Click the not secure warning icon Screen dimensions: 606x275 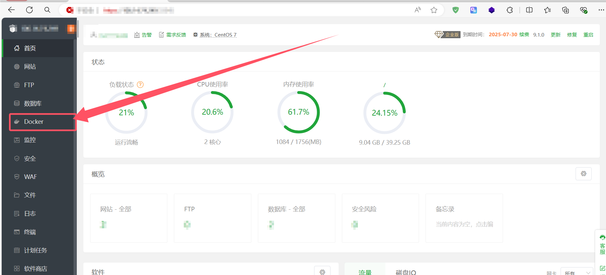[69, 10]
